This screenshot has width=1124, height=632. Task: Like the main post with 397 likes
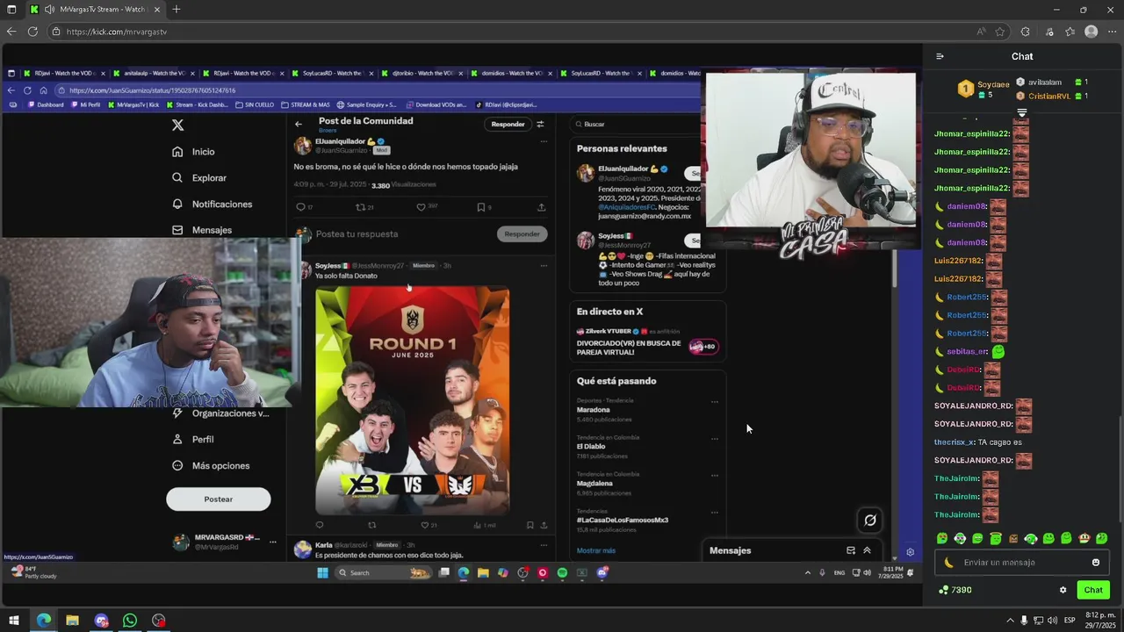tap(421, 207)
